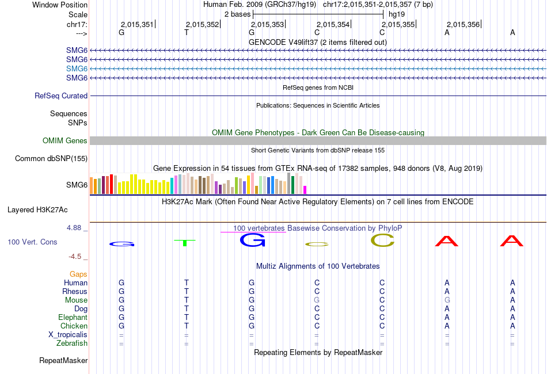Click the magenta bar ending the GTEx chart
Viewport: 547px width, 374px height.
click(305, 190)
